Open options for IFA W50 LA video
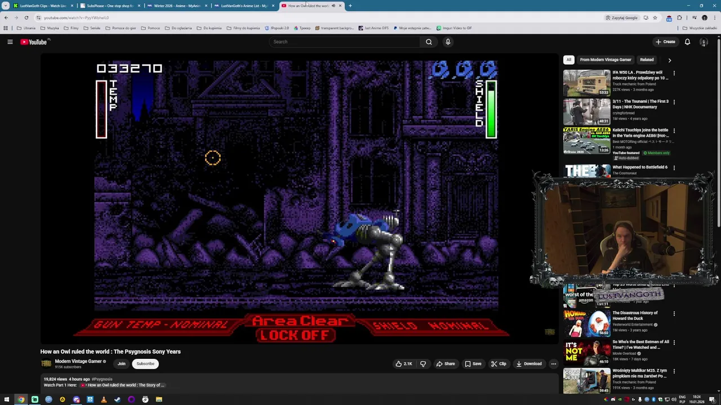Viewport: 721px width, 405px height. point(674,73)
